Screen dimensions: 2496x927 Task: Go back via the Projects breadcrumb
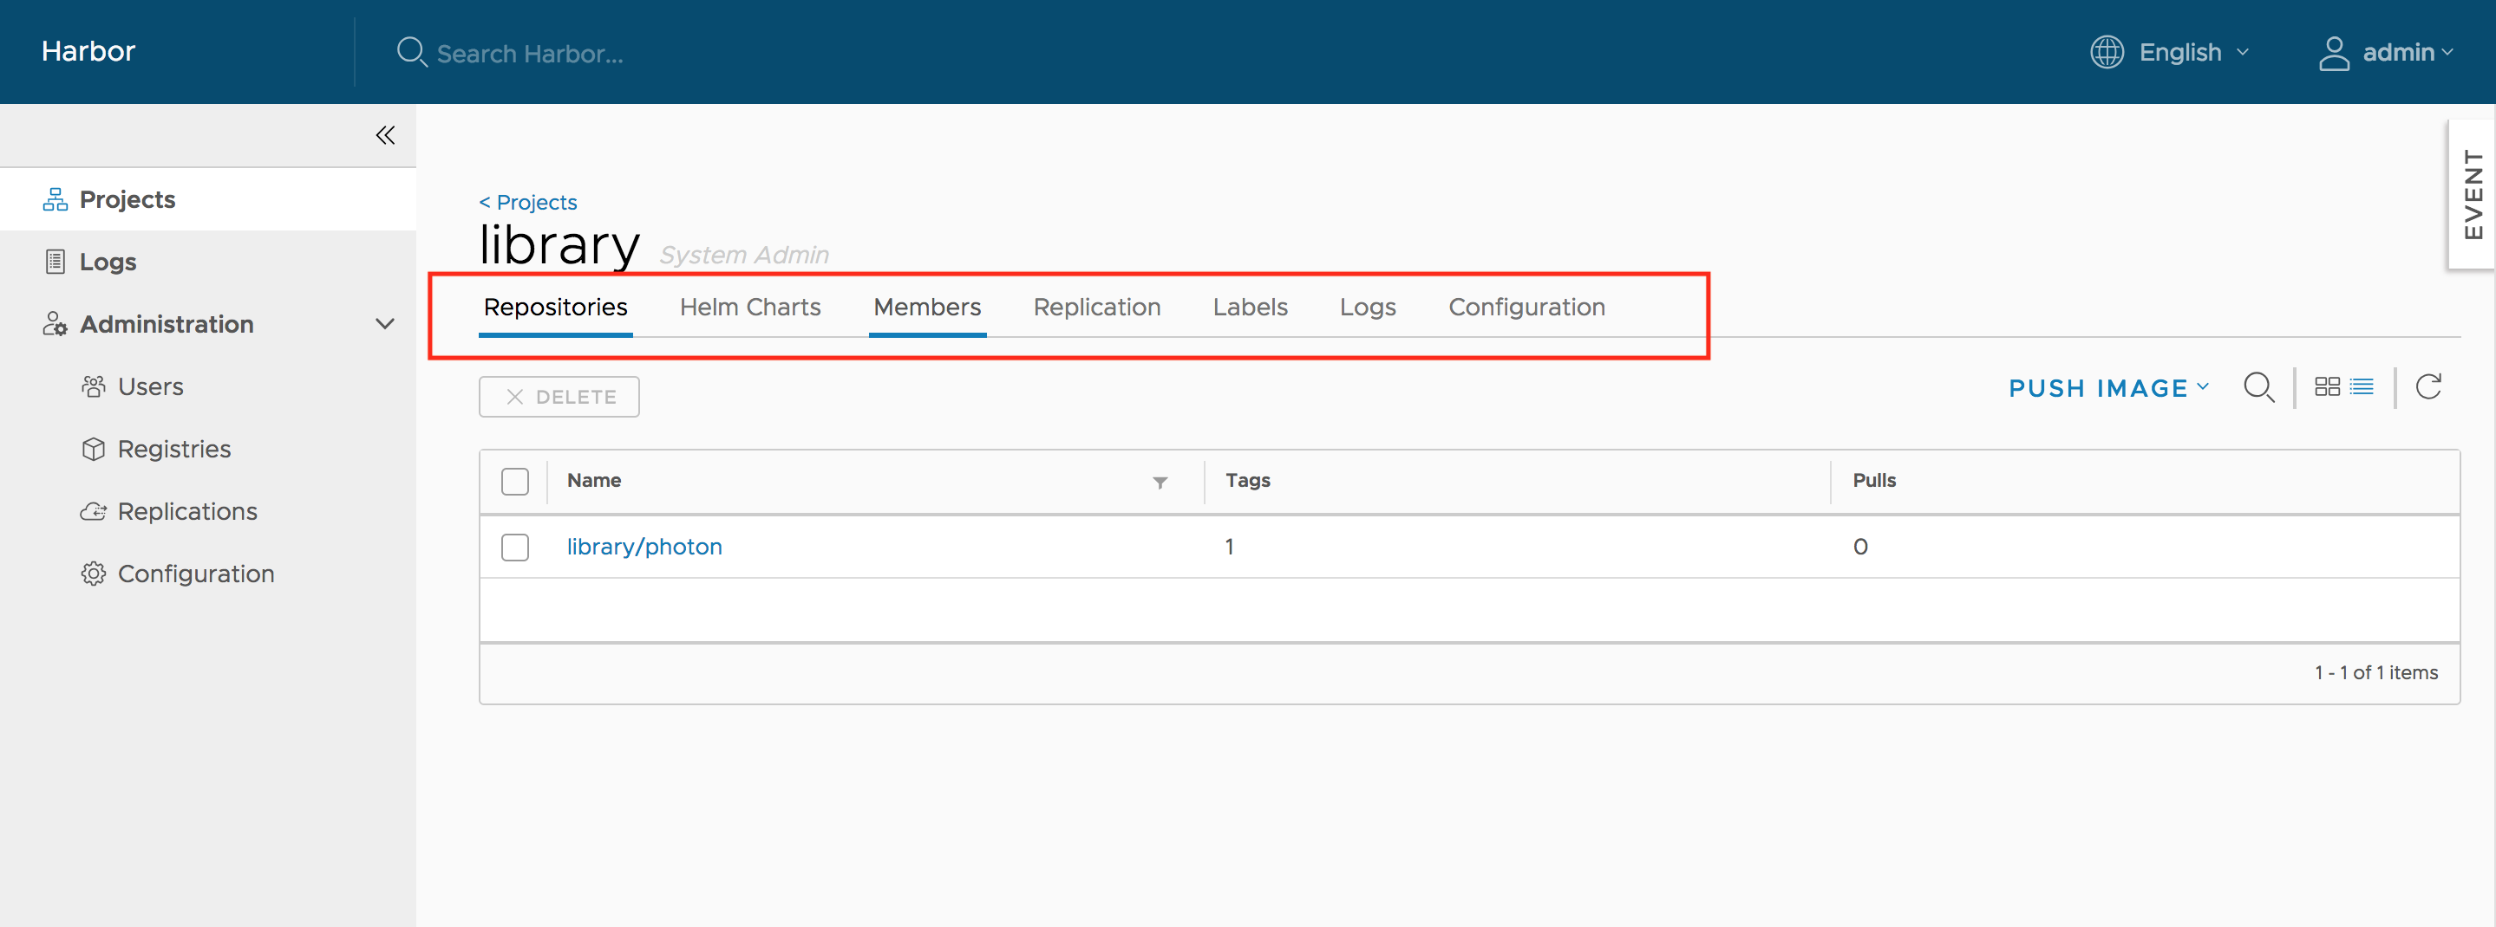(527, 202)
